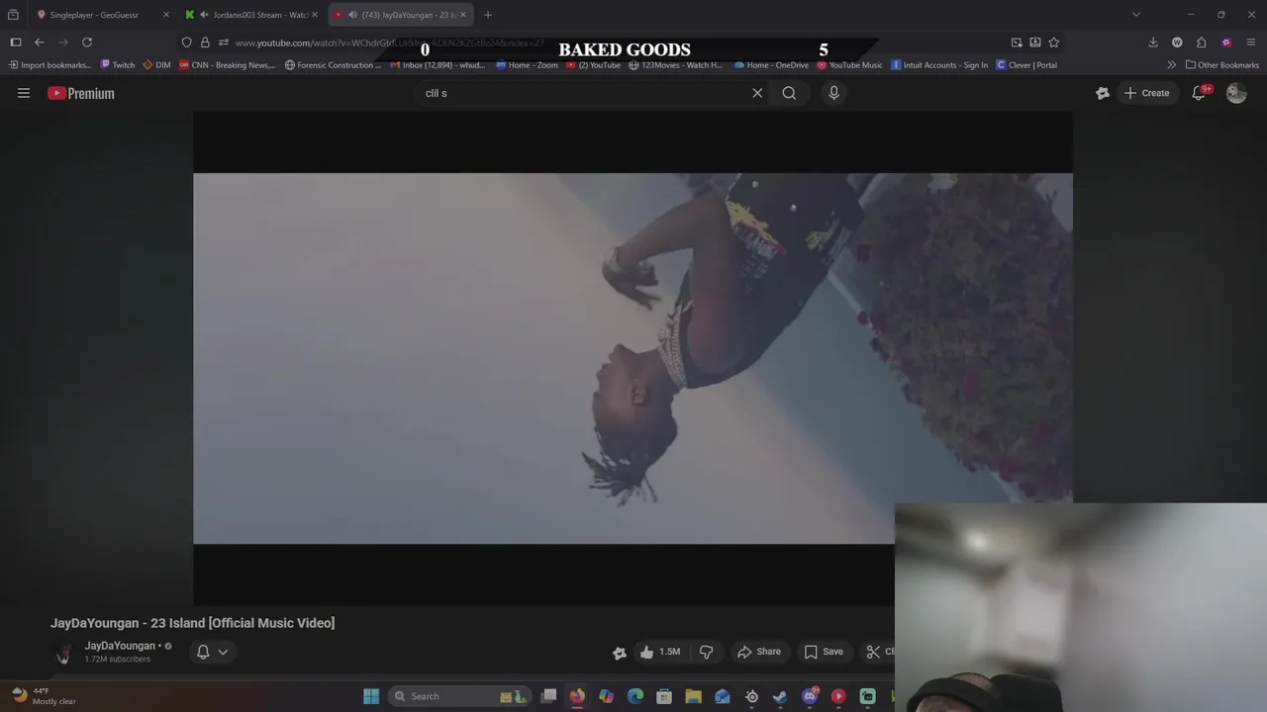The width and height of the screenshot is (1267, 712).
Task: Open the tracking protection shield icon
Action: coord(186,43)
